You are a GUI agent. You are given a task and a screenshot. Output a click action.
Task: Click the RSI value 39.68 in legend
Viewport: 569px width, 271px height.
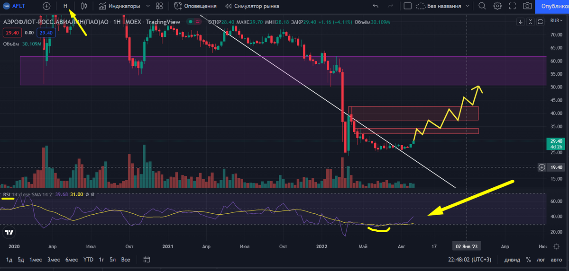tap(61, 194)
